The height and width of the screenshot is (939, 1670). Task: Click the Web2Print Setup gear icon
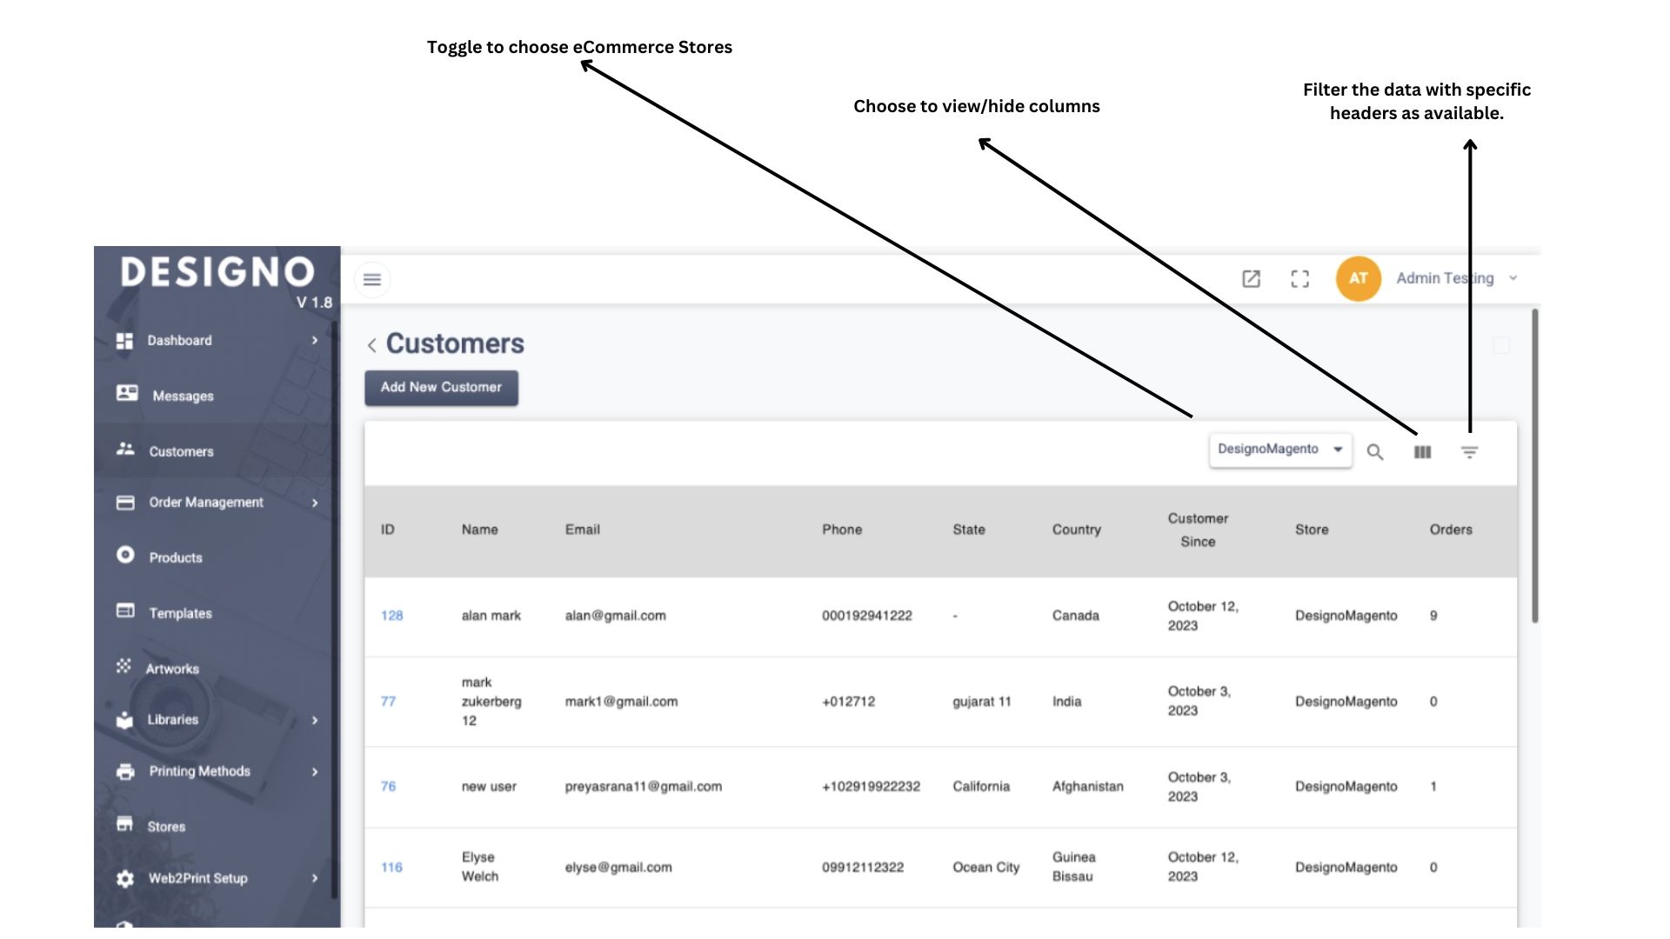(125, 879)
